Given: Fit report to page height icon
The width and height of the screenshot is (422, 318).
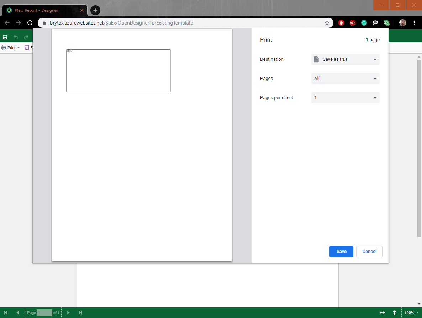Looking at the screenshot, I should tap(394, 313).
